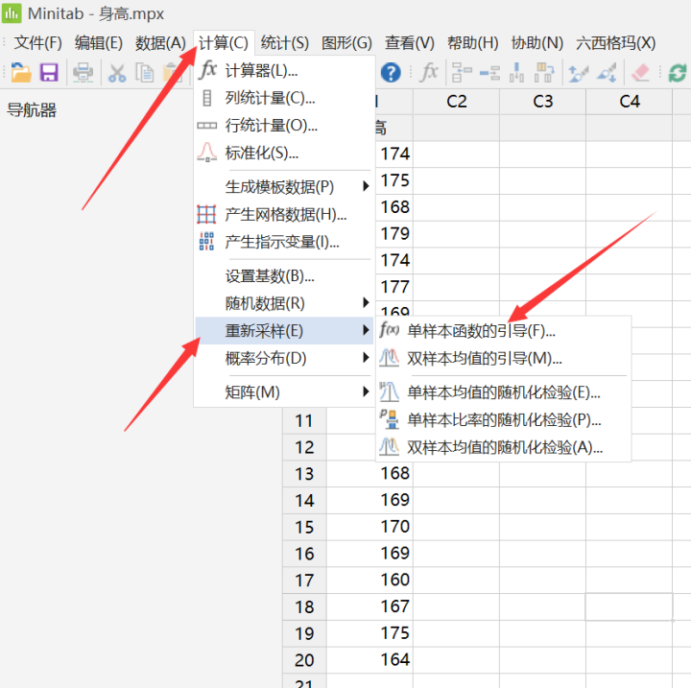Select 标准化(S) in the menu
Viewport: 691px width, 688px height.
point(284,153)
